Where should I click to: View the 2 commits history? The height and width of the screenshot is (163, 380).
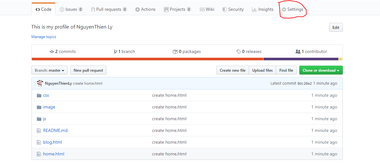tap(63, 51)
